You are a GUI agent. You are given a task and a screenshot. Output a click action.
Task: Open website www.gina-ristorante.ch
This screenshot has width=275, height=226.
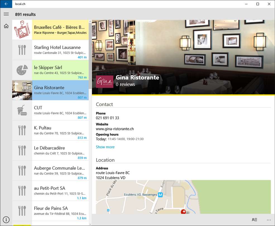click(x=115, y=129)
